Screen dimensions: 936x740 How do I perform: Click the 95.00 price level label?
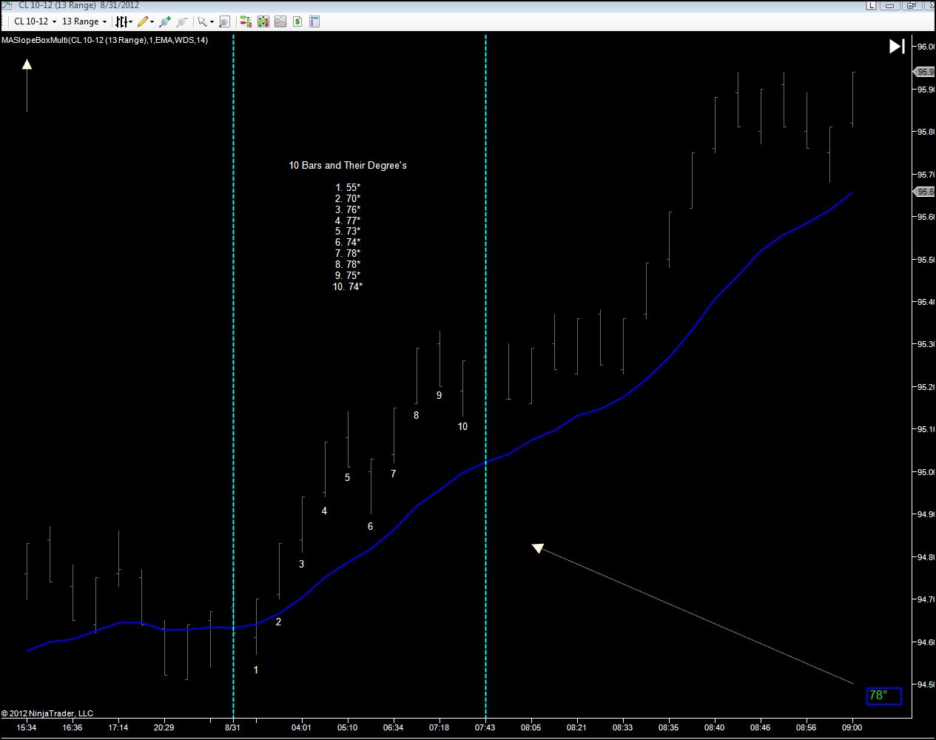tap(926, 472)
